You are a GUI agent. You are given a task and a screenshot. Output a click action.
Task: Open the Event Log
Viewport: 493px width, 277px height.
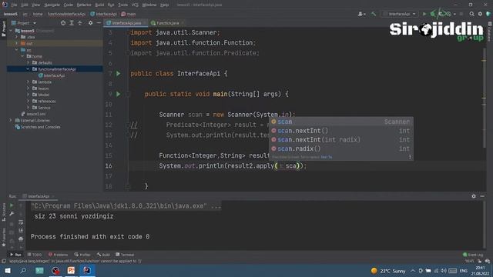click(x=473, y=255)
